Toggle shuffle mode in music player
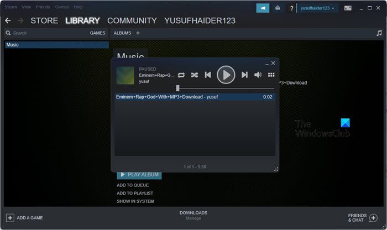 (195, 75)
